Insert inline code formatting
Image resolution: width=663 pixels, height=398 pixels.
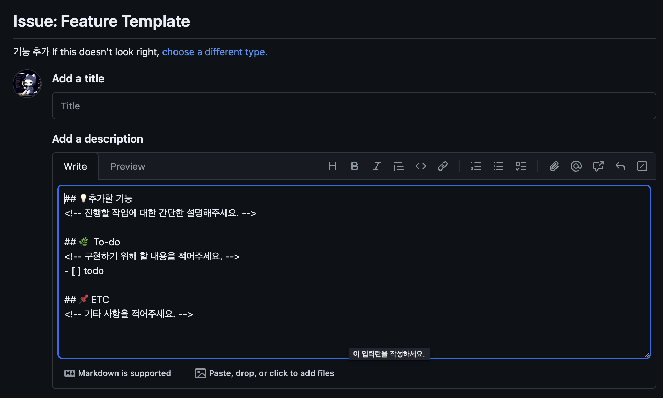(420, 166)
